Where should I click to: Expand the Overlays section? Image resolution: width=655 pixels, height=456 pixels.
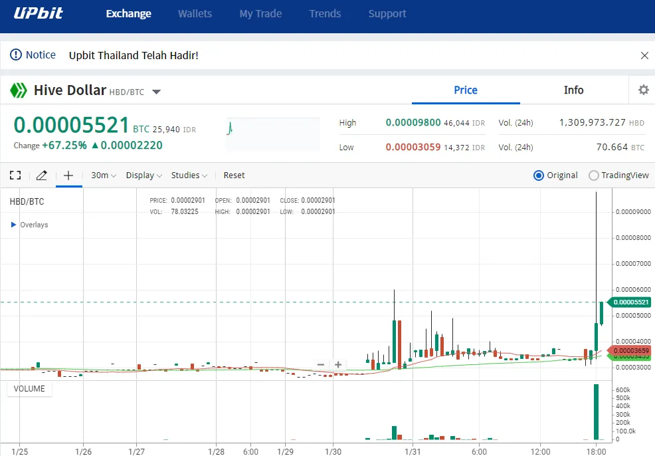(29, 225)
